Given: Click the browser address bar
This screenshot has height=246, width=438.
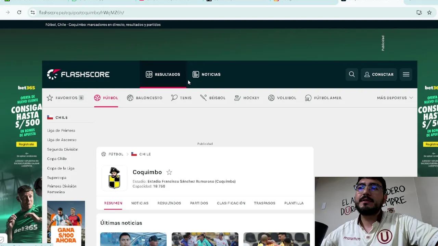Looking at the screenshot, I should tap(219, 13).
